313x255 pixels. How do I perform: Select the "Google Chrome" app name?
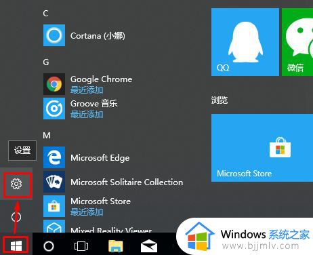click(x=101, y=79)
